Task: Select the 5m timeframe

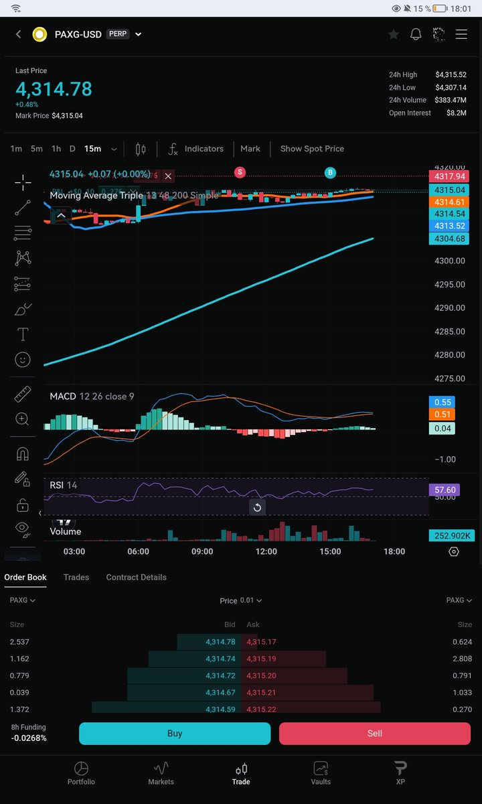Action: click(x=37, y=149)
